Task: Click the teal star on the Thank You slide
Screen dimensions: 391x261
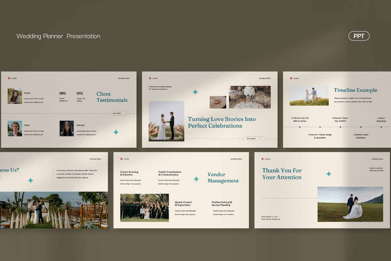Action: click(x=329, y=174)
